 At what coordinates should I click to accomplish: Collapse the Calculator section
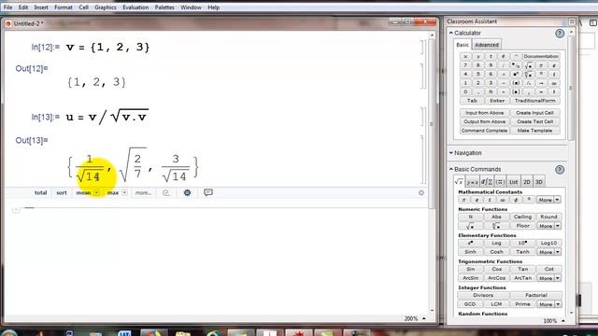tap(451, 34)
